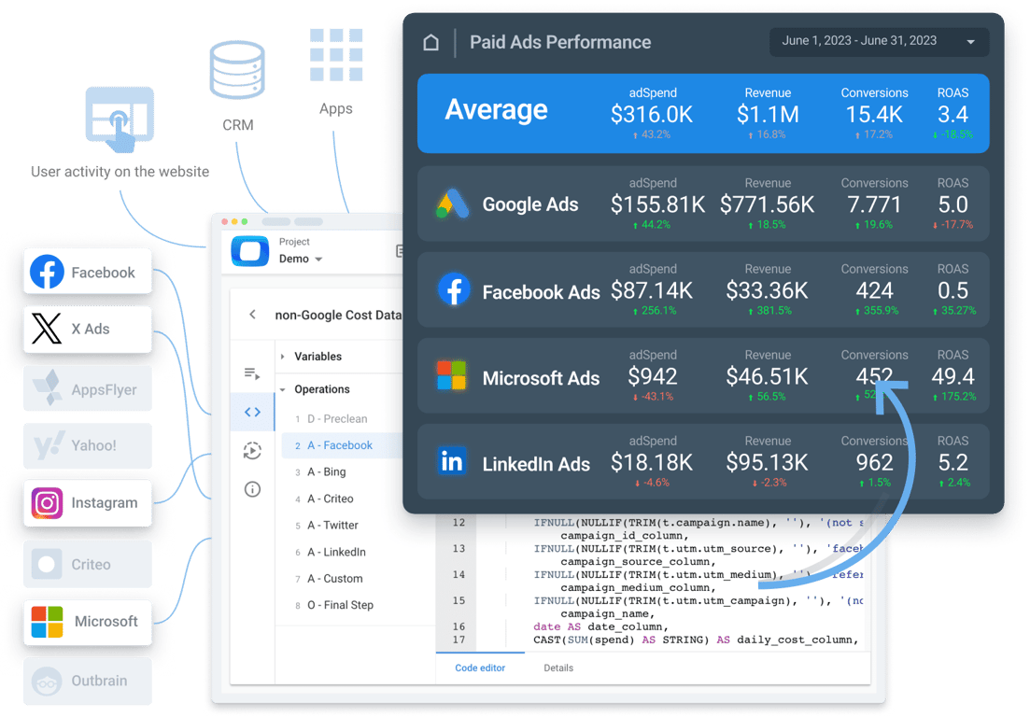The image size is (1030, 717).
Task: Select the website user activity icon
Action: pos(120,120)
